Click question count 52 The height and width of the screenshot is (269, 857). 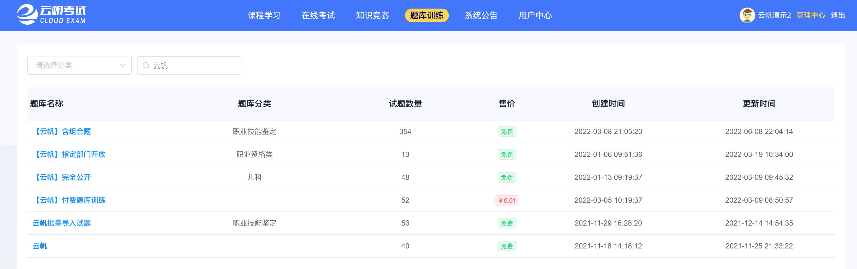405,200
